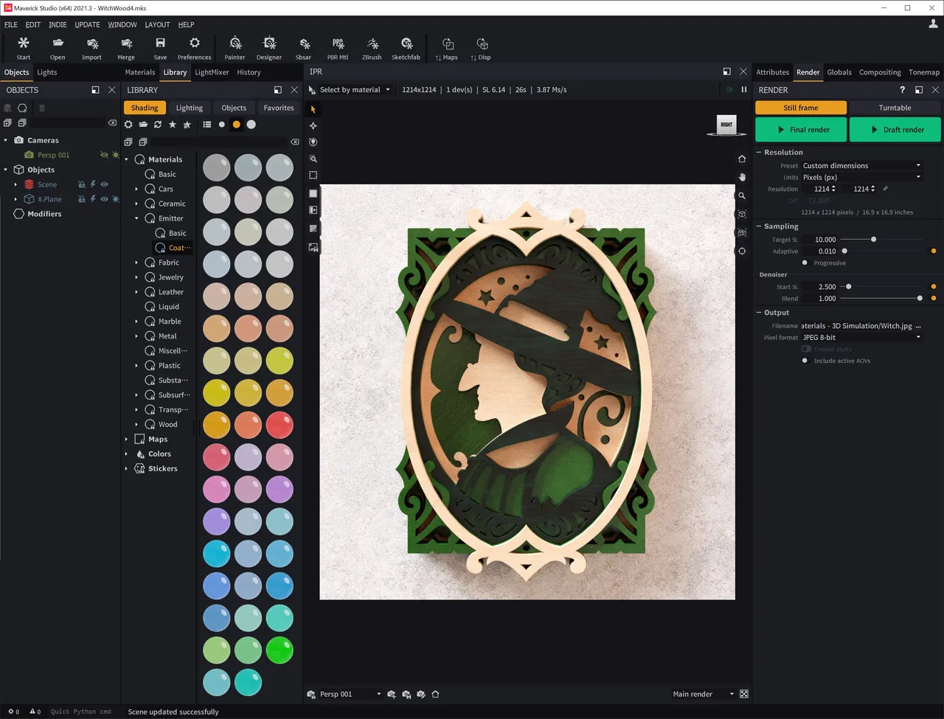The width and height of the screenshot is (944, 719).
Task: Open the Filename browse ellipsis button
Action: coord(918,326)
